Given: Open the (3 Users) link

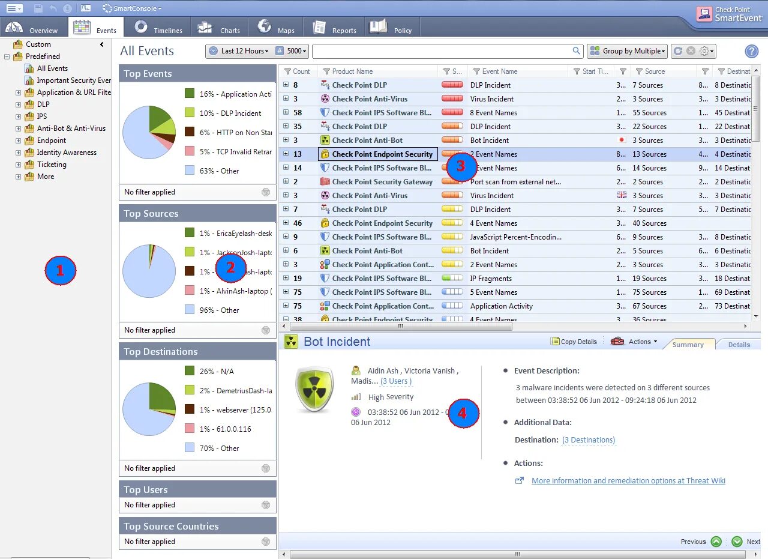Looking at the screenshot, I should coord(396,381).
